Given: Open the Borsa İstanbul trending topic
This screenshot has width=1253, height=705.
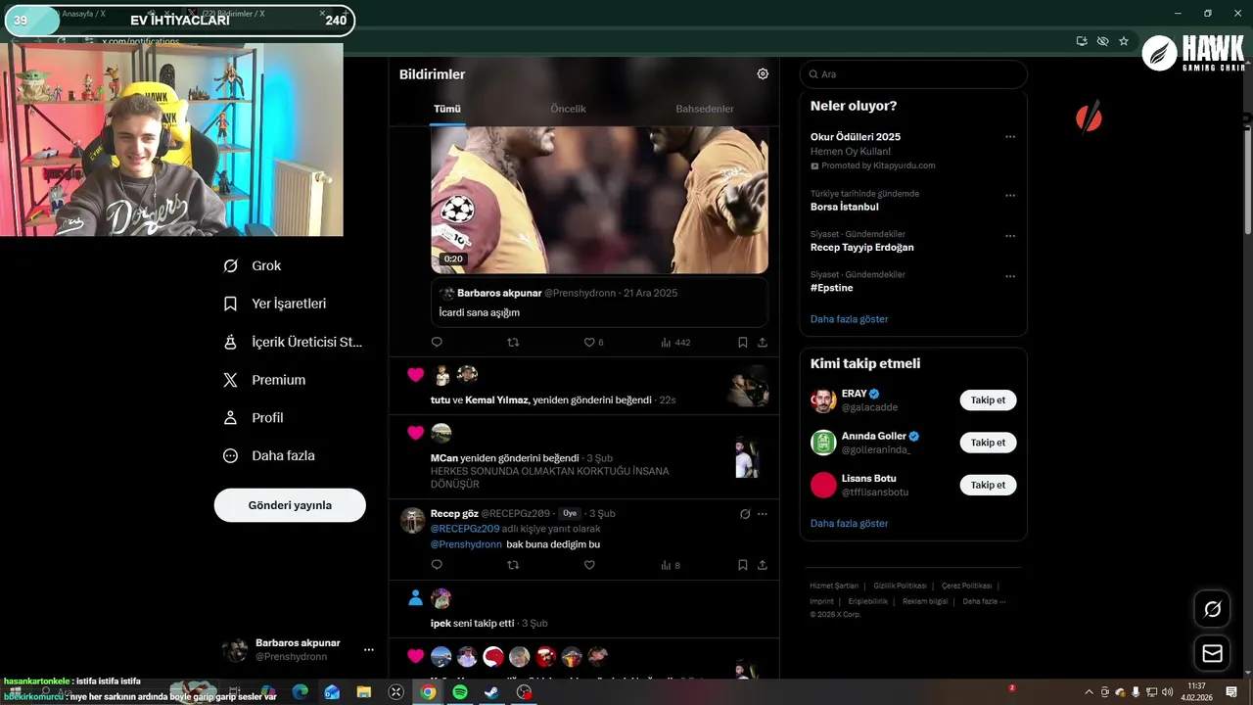Looking at the screenshot, I should [x=844, y=207].
